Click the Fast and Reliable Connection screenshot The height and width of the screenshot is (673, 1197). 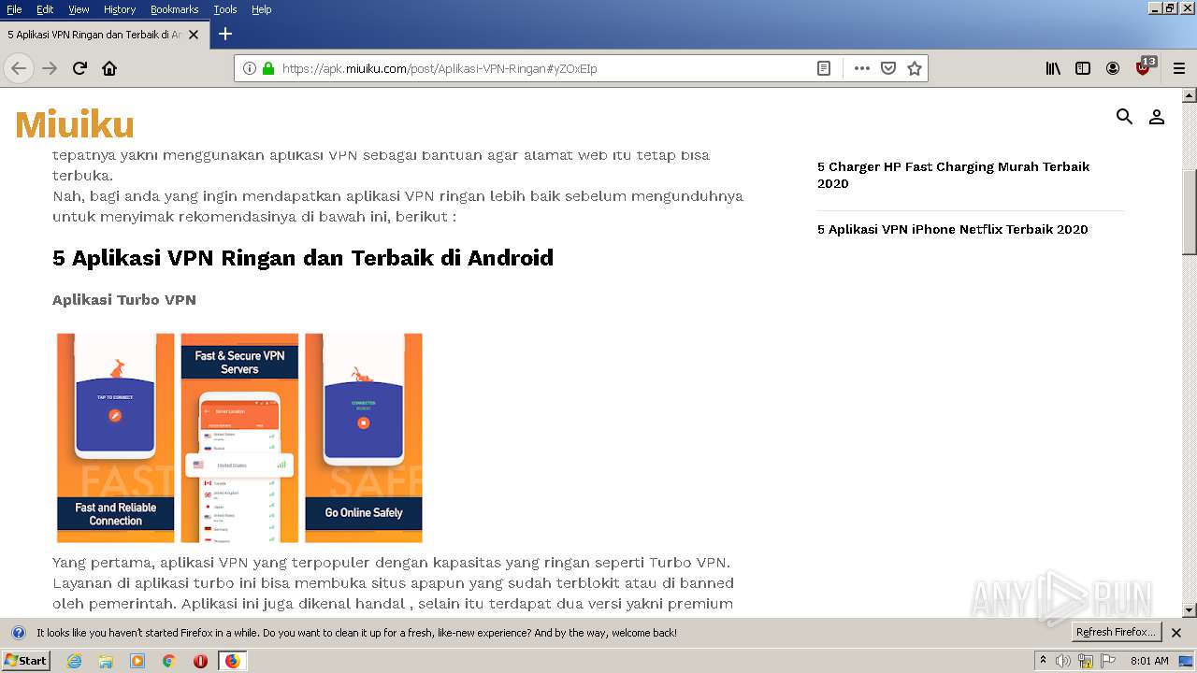coord(116,437)
